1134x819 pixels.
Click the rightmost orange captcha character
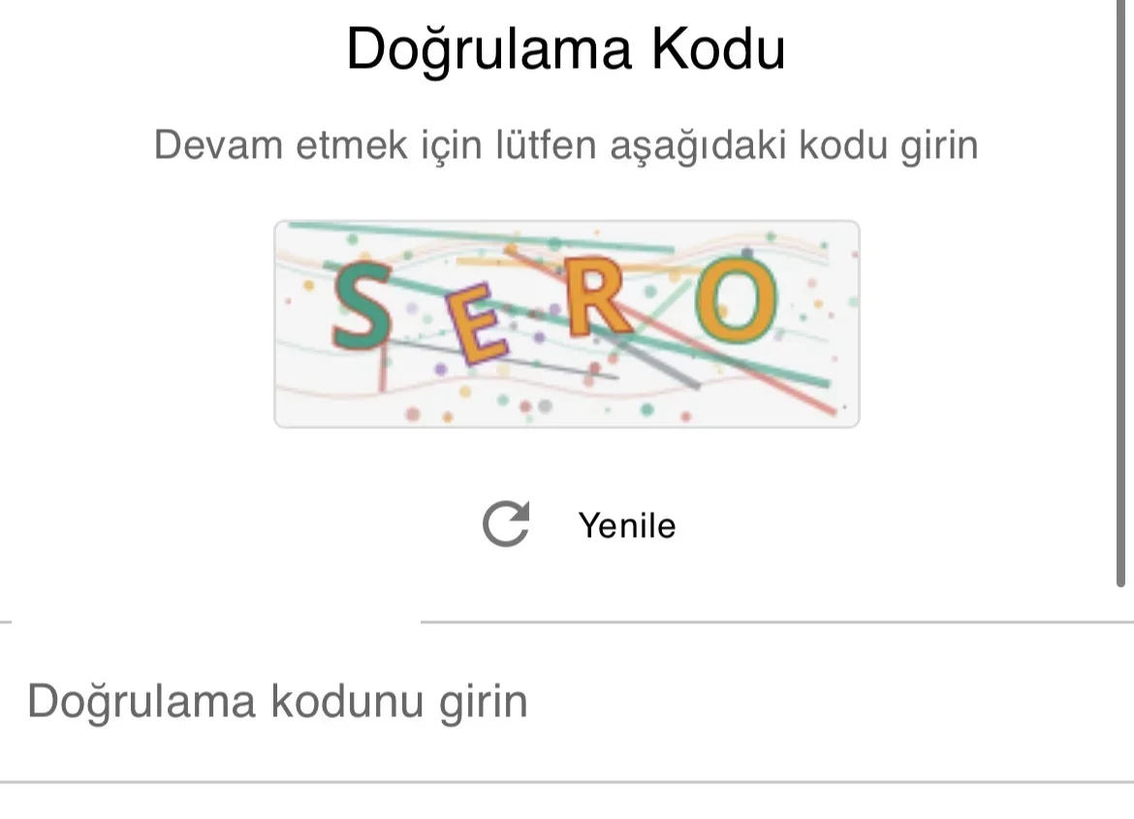[738, 302]
